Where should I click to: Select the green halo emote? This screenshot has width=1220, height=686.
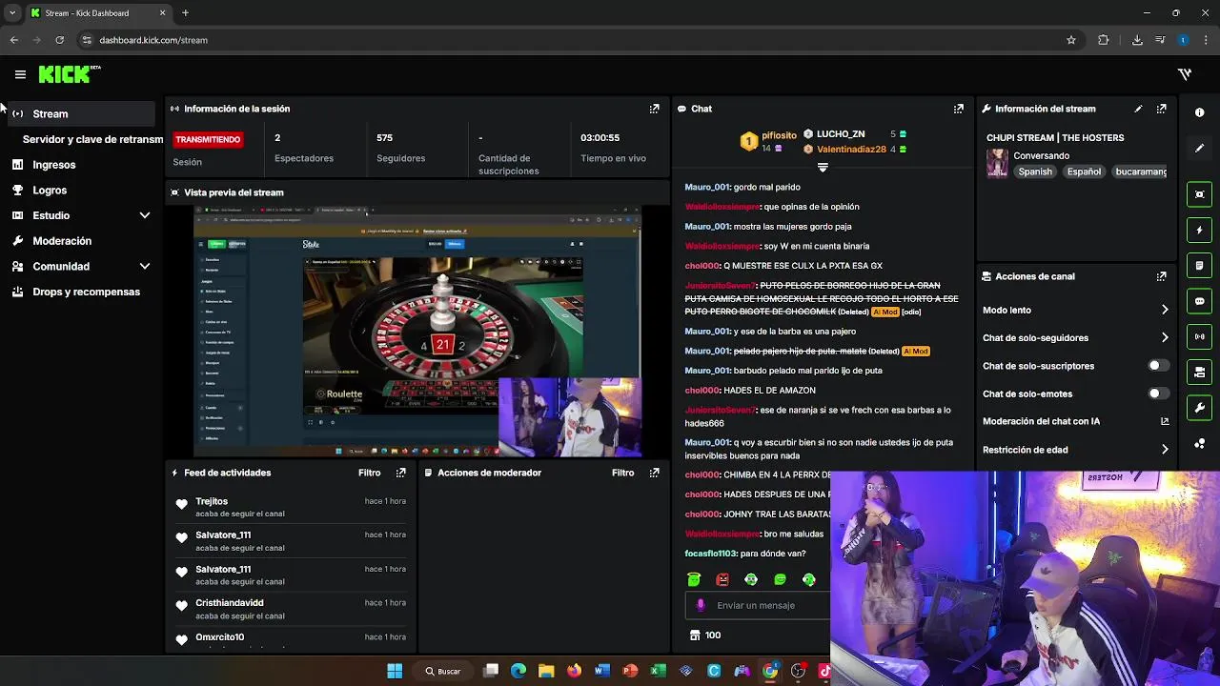click(694, 579)
